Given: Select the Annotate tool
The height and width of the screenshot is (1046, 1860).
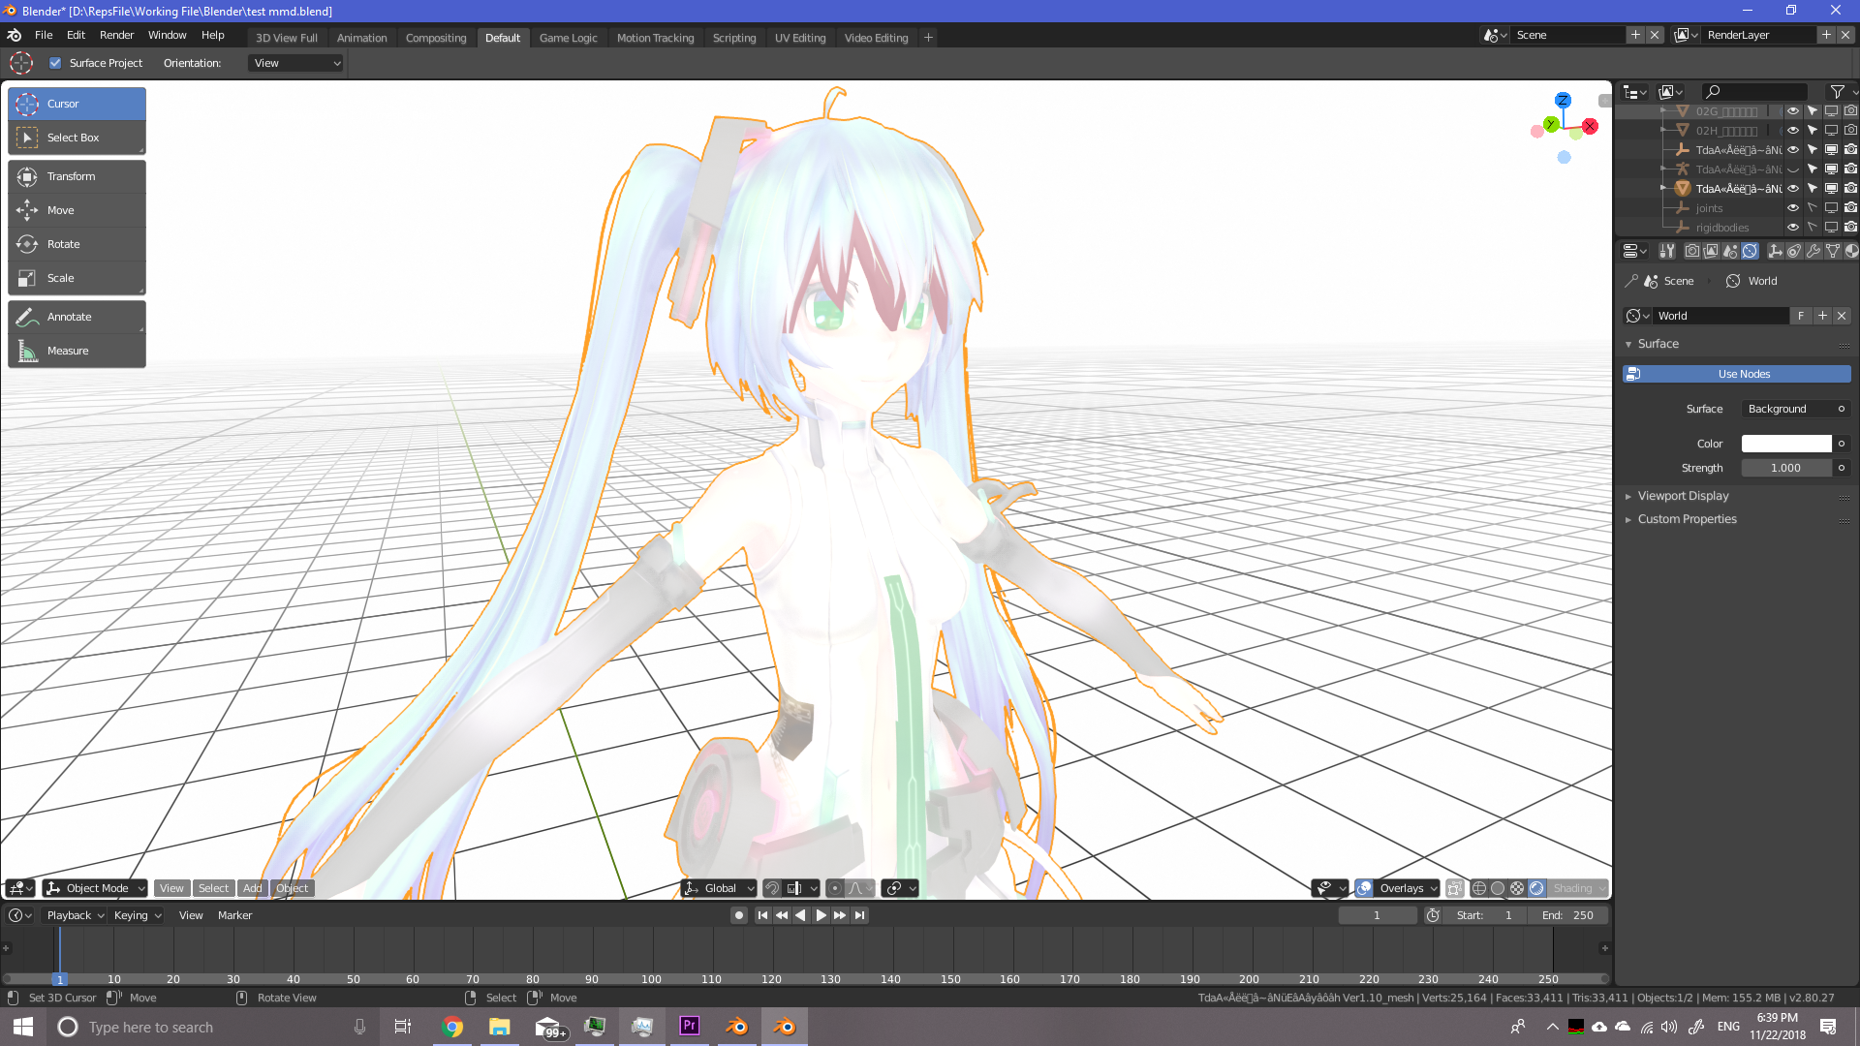Looking at the screenshot, I should click(x=77, y=316).
